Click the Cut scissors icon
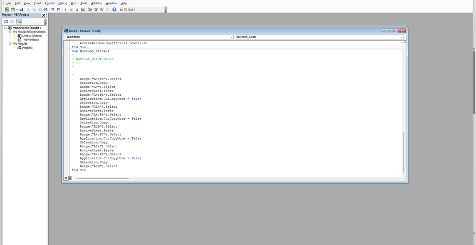 point(29,10)
